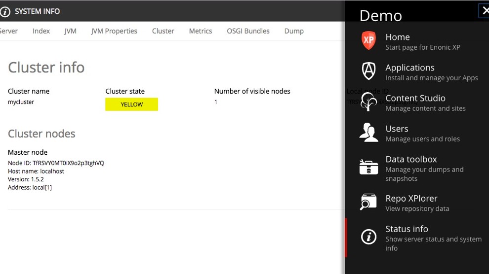Open the Applications shield icon
The height and width of the screenshot is (274, 489).
pyautogui.click(x=368, y=71)
